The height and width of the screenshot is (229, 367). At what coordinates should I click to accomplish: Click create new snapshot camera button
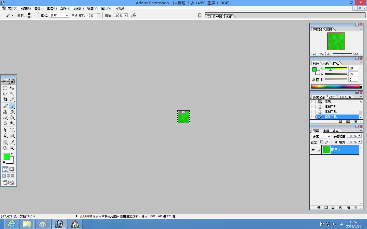[x=348, y=121]
